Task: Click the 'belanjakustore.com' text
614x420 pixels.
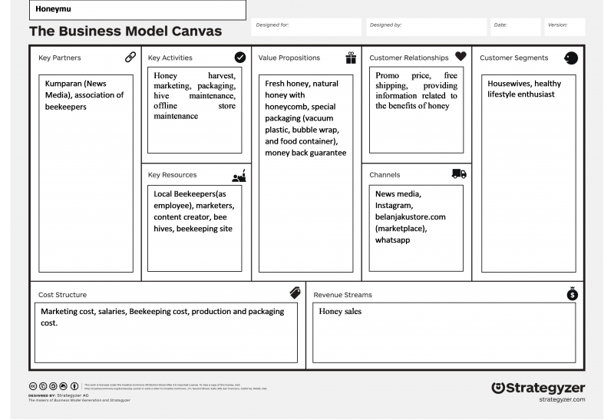Action: pos(411,217)
